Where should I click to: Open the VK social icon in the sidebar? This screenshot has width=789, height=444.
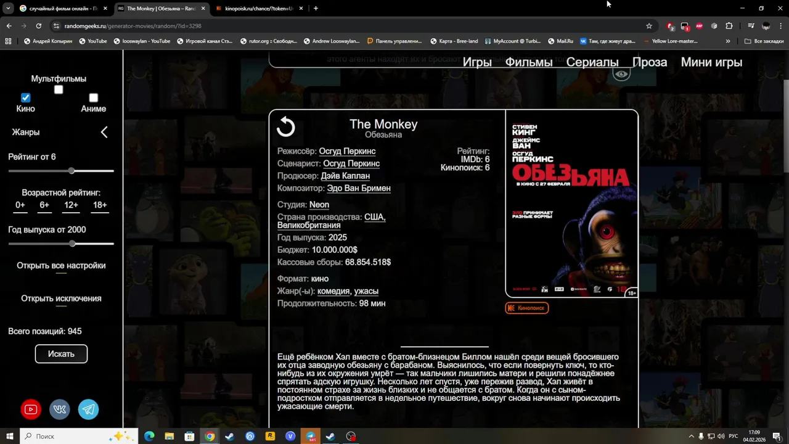(x=60, y=409)
